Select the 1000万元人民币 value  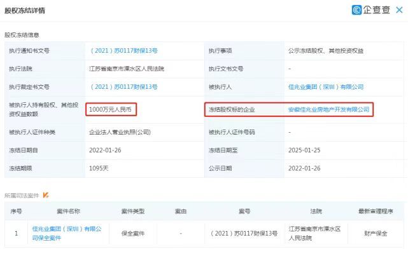pos(110,109)
